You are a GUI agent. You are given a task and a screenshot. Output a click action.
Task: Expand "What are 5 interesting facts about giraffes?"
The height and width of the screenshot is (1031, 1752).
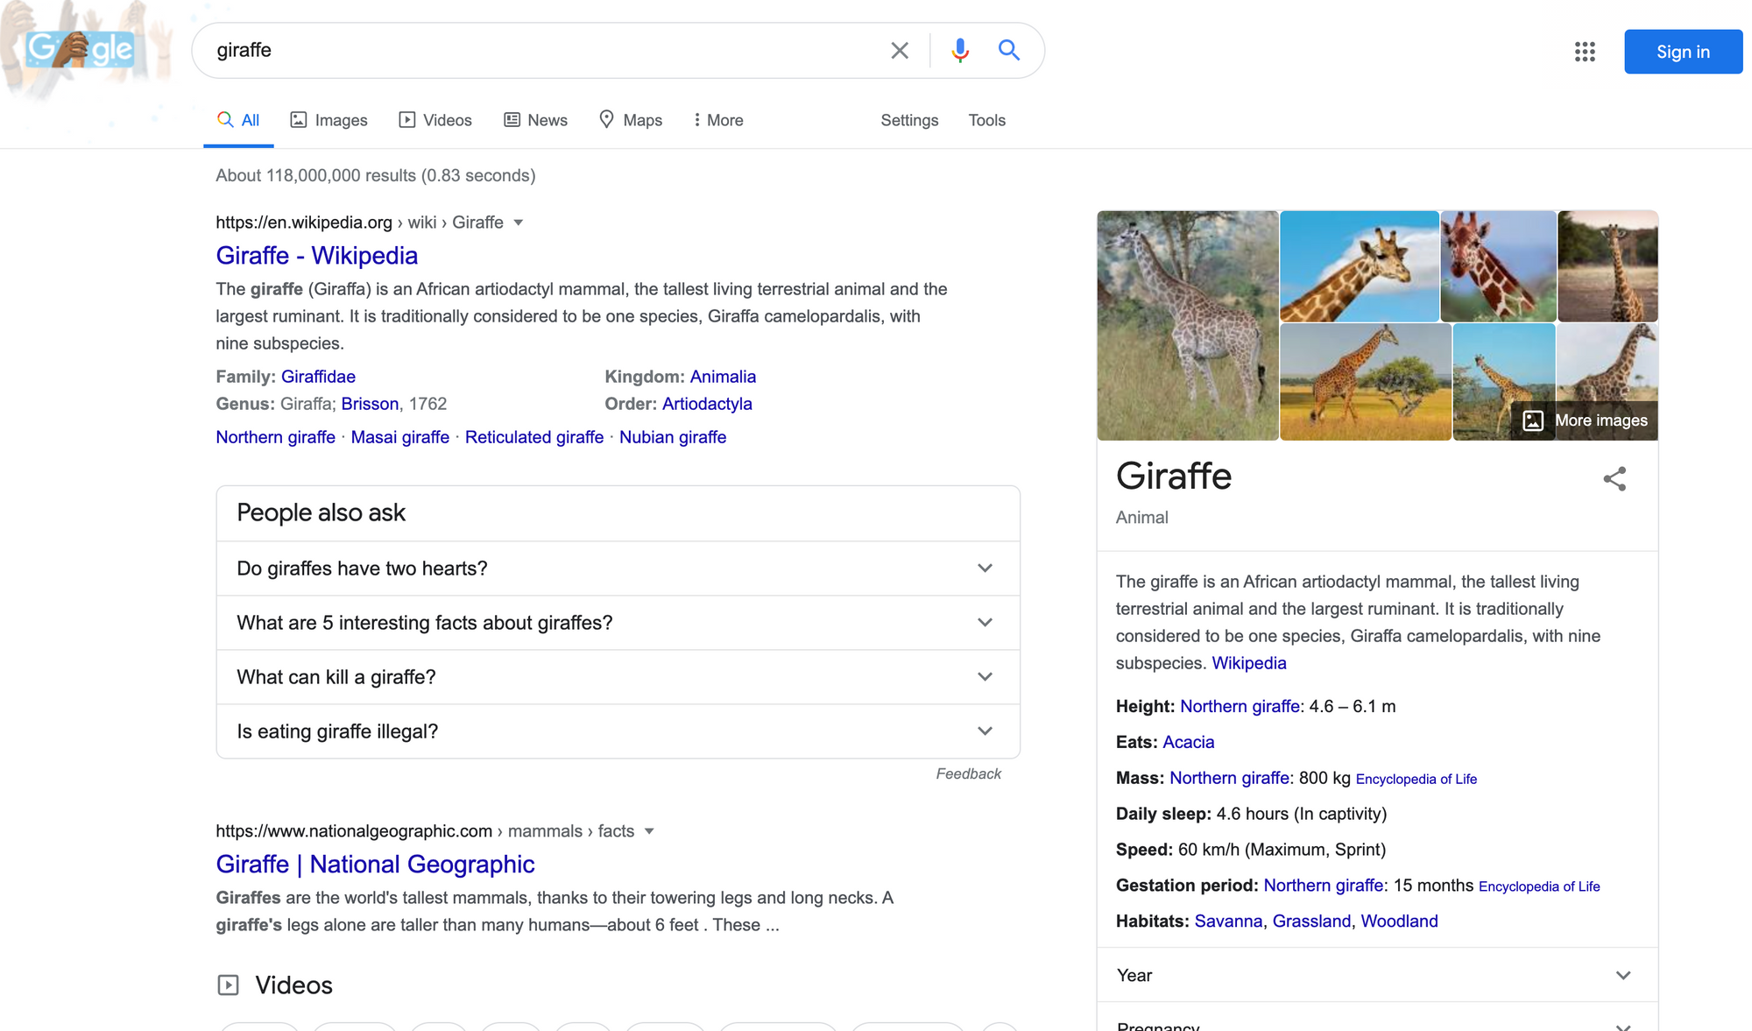[x=618, y=623]
